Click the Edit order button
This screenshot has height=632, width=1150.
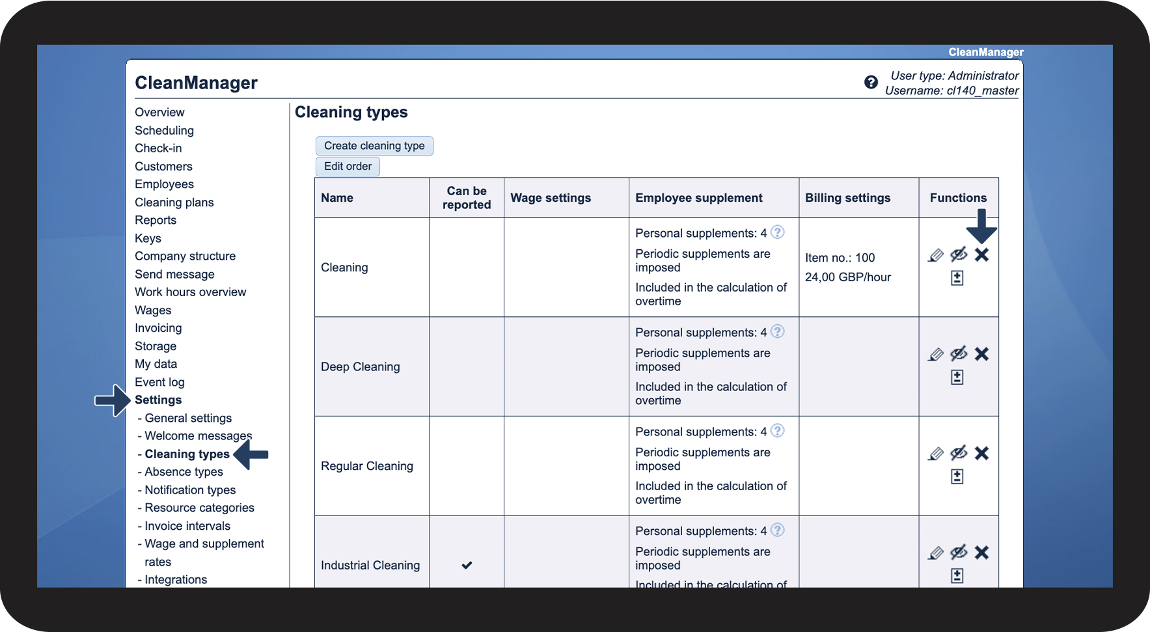(348, 167)
